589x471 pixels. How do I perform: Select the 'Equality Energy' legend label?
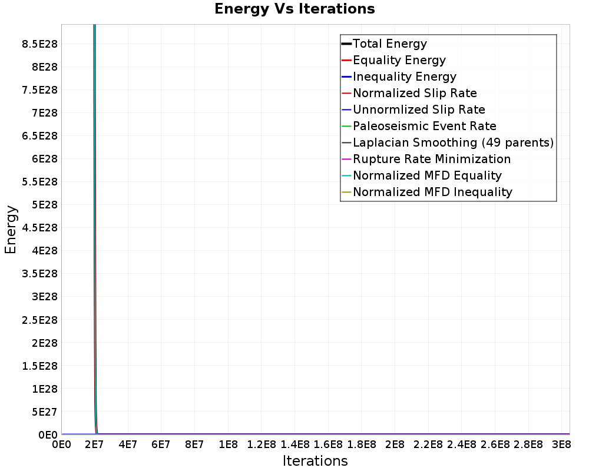click(x=399, y=60)
